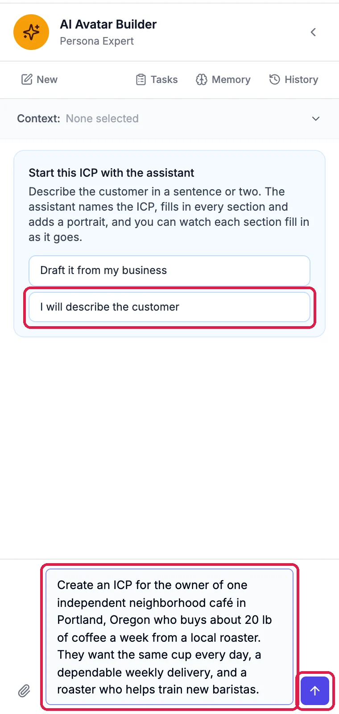Click the orange sparkle avatar icon
This screenshot has width=339, height=714.
coord(31,32)
